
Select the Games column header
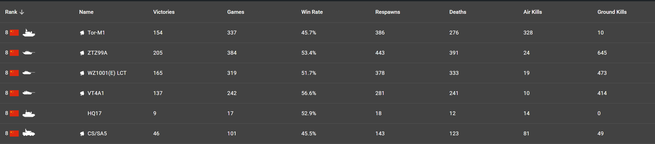[x=236, y=12]
